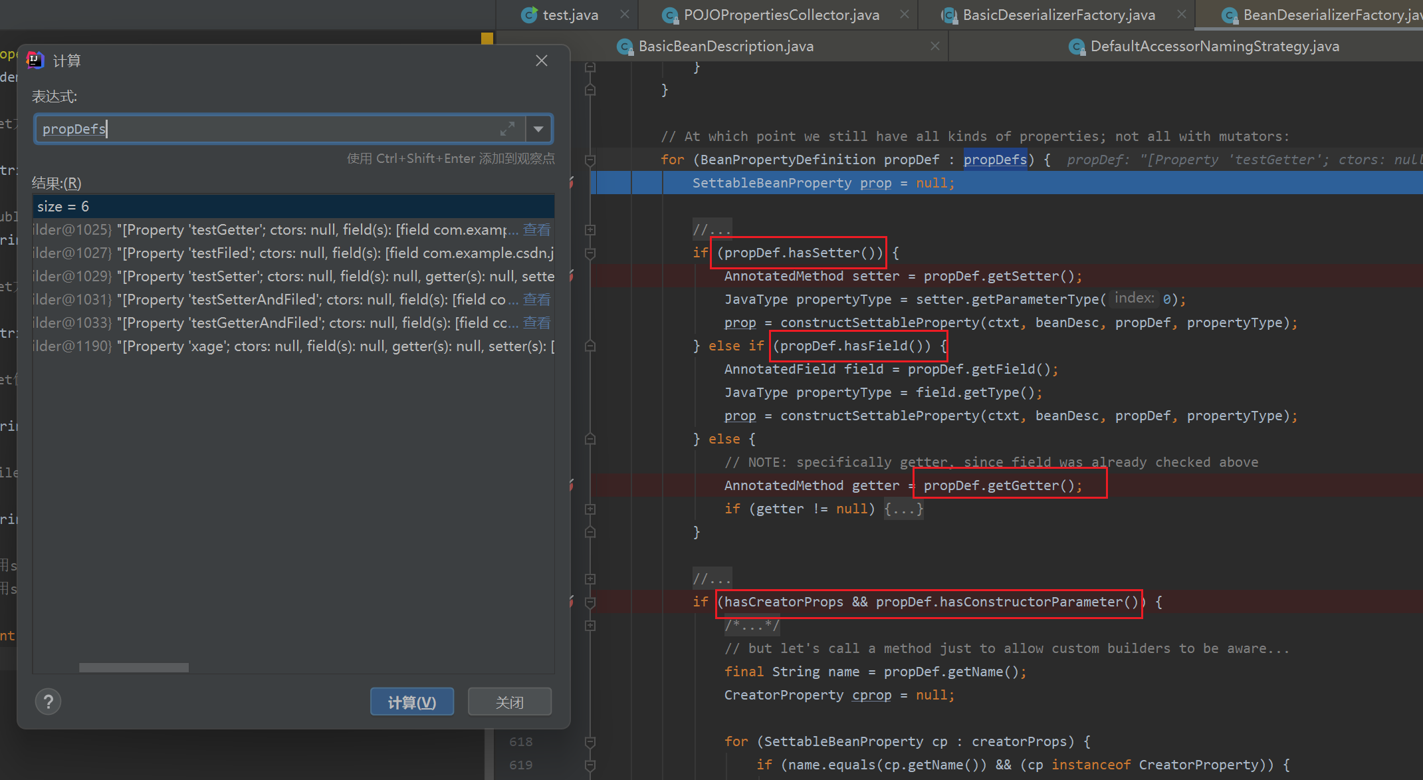Expand folded getter != null block
1423x780 pixels.
(590, 509)
